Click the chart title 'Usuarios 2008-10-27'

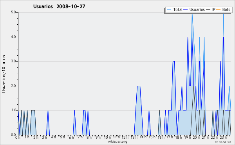coord(59,7)
